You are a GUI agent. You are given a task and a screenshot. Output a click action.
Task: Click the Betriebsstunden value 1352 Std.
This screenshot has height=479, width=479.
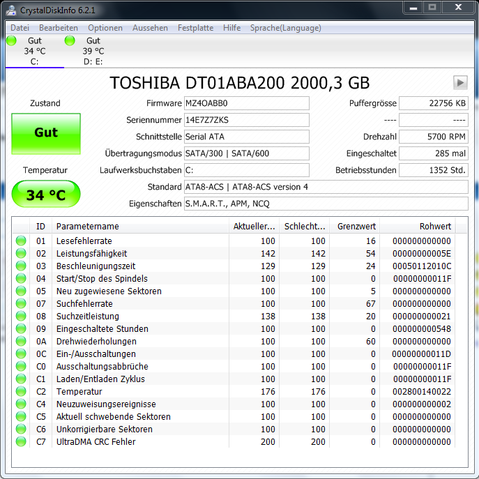(434, 170)
